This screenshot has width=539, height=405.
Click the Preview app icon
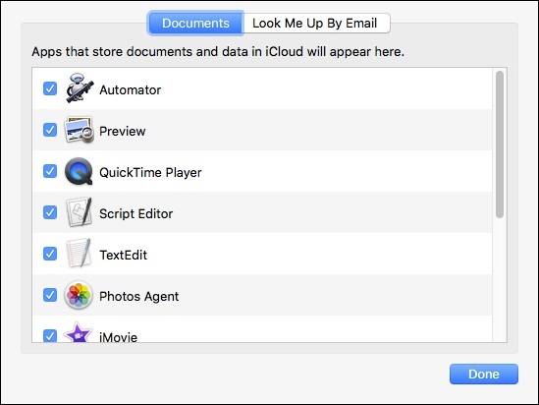(80, 130)
